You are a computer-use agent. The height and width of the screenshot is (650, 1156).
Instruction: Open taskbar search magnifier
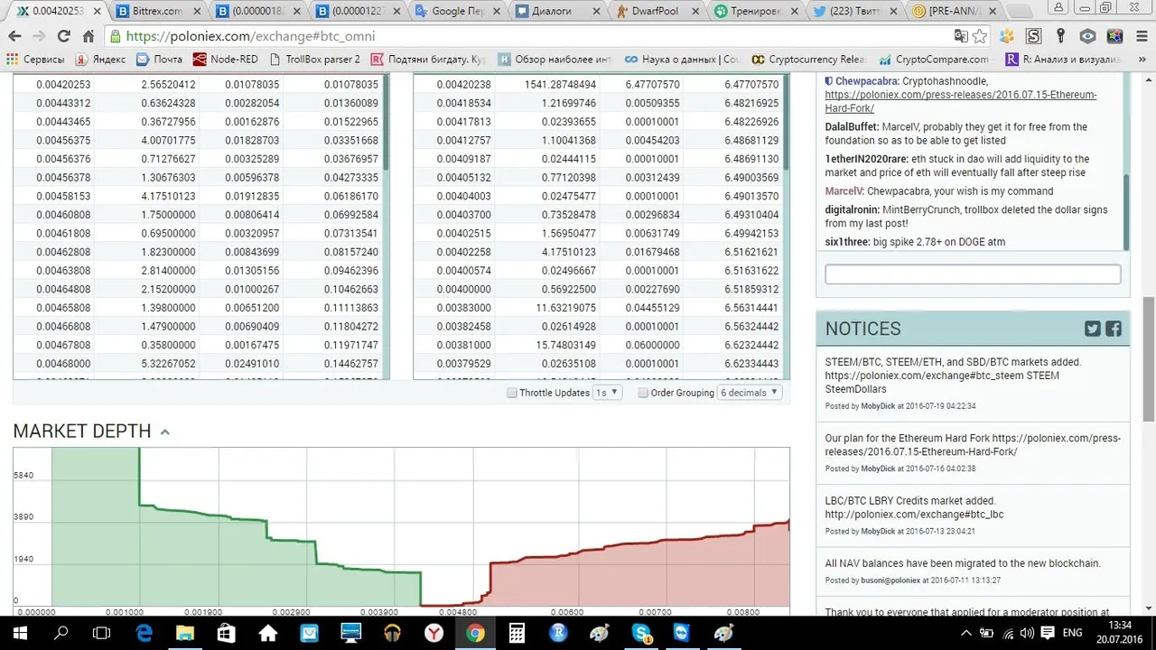[61, 633]
